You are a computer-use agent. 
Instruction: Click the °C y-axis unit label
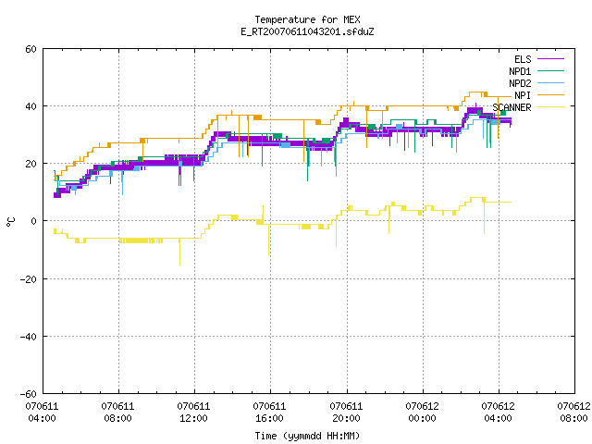tap(10, 222)
